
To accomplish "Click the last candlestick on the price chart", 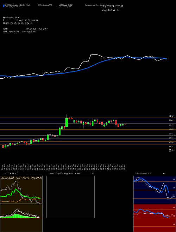I will point(125,124).
